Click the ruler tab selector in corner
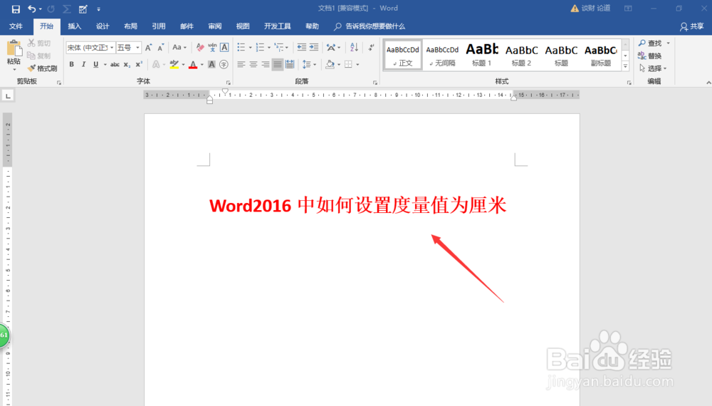 (8, 96)
